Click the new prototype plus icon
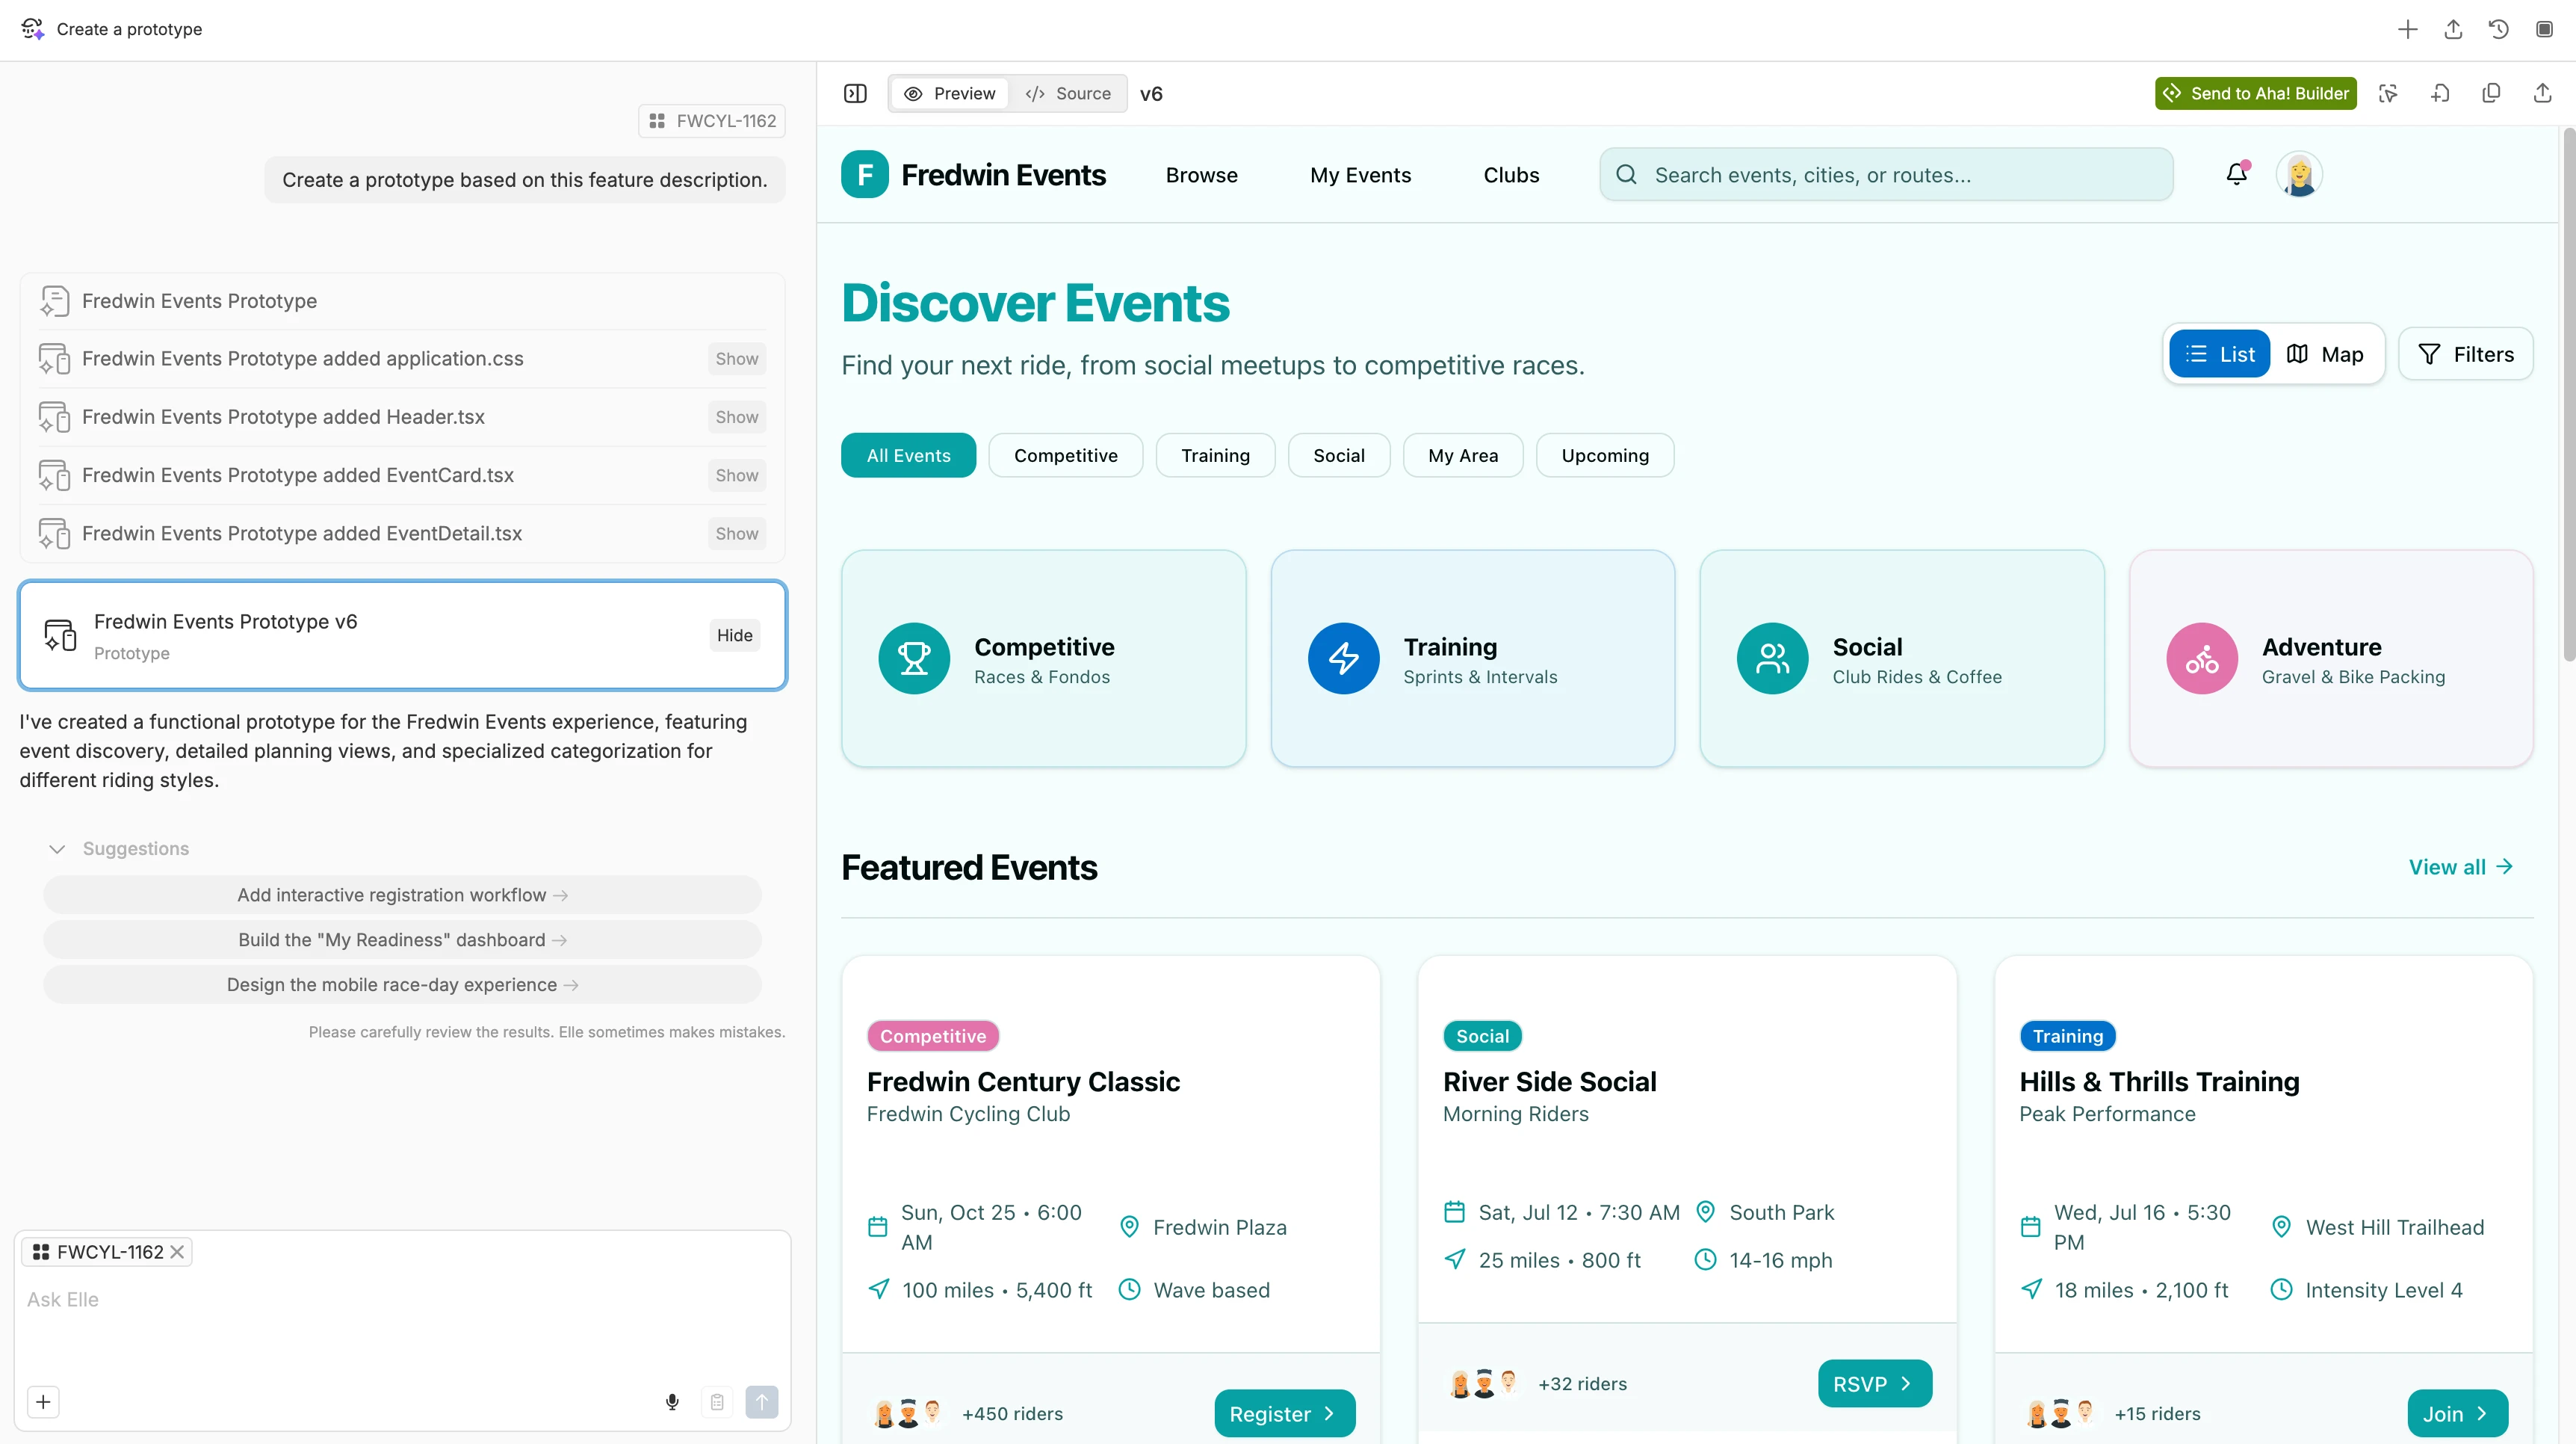The image size is (2576, 1444). click(x=2407, y=29)
